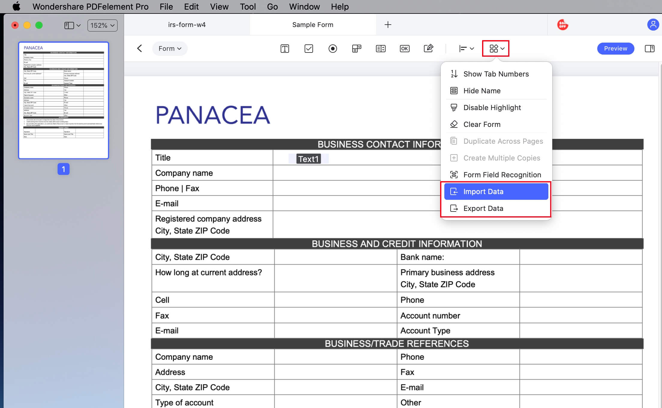The height and width of the screenshot is (408, 662).
Task: Click the 'Address' label
Action: click(x=170, y=372)
